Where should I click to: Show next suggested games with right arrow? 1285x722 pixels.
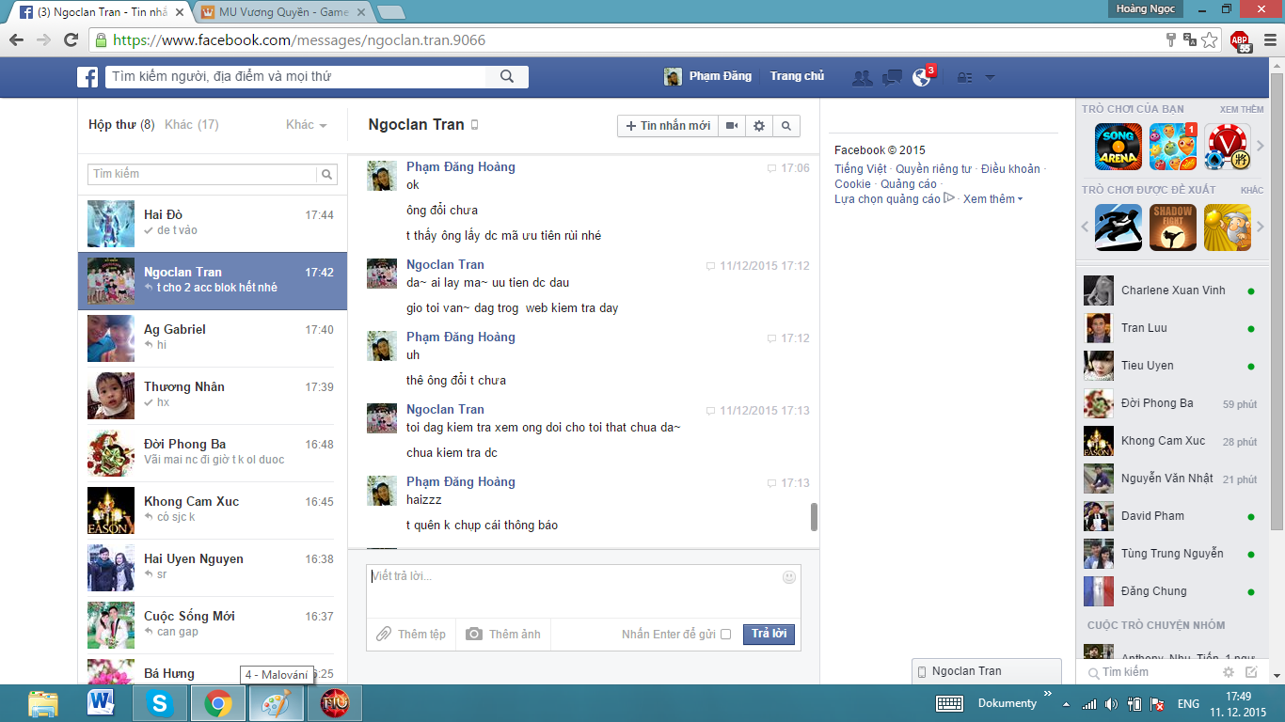point(1261,228)
